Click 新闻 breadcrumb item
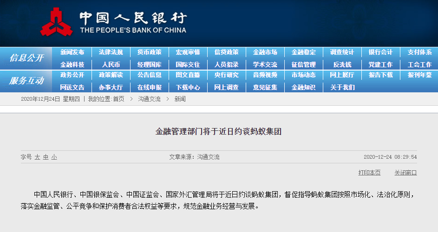This screenshot has height=232, width=438. (180, 99)
